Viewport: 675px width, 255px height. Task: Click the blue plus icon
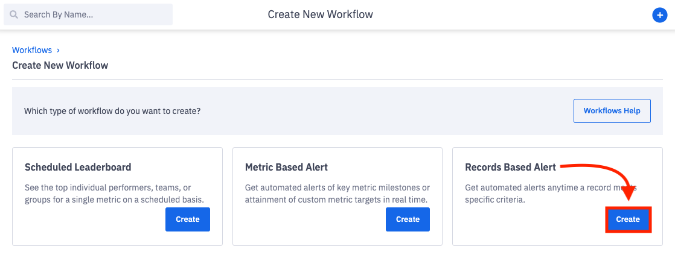659,16
